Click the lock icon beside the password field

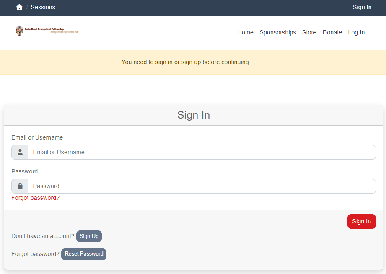tap(20, 186)
